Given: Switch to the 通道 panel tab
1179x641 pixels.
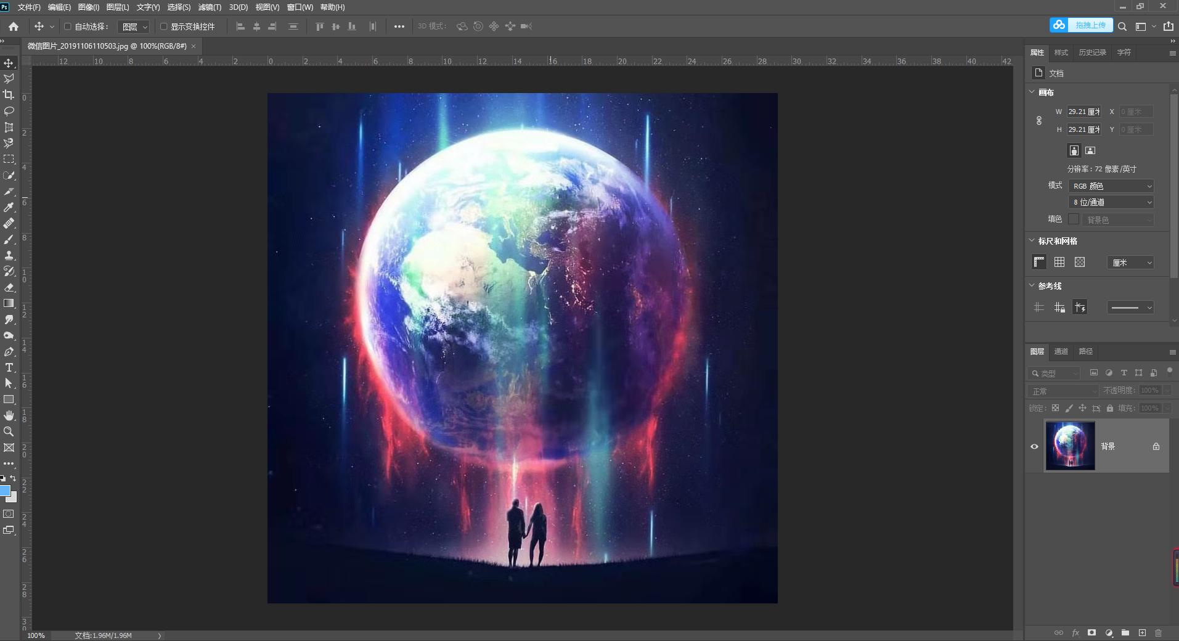Looking at the screenshot, I should pyautogui.click(x=1061, y=351).
